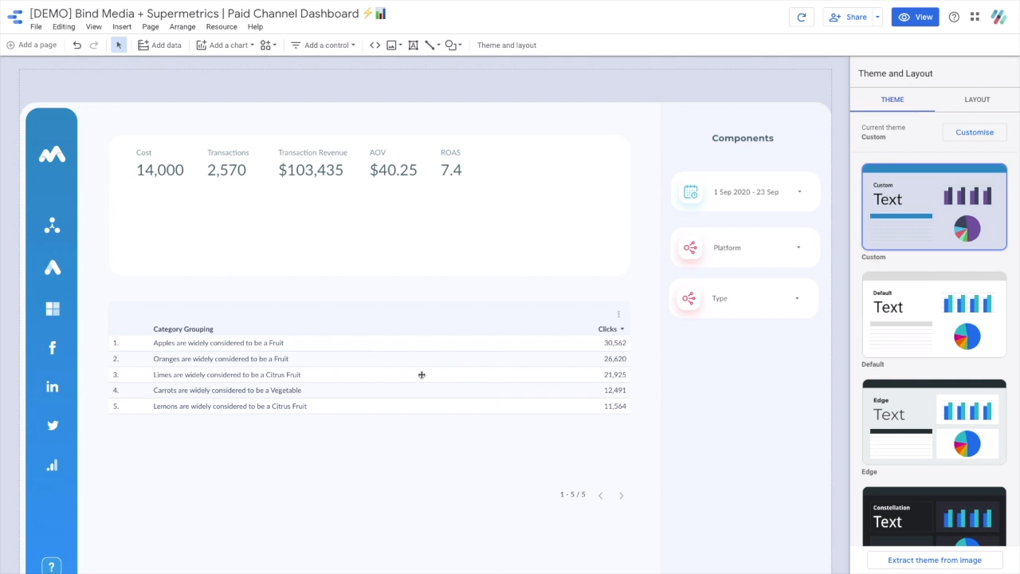Activate the selection mode arrow tool
This screenshot has height=574, width=1020.
pyautogui.click(x=119, y=45)
